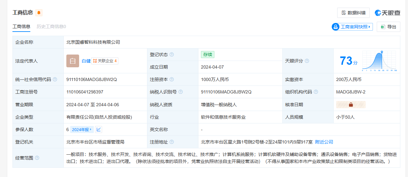Viewport: 408px width, 177px height.
Task: Click the orange bell alert icon
Action: [x=39, y=13]
